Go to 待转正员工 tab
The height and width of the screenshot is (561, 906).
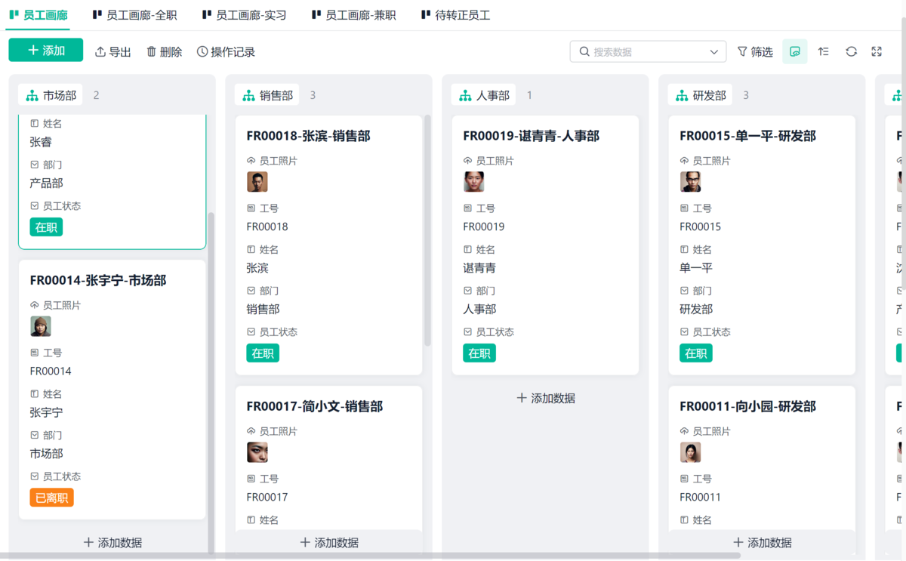pyautogui.click(x=456, y=15)
